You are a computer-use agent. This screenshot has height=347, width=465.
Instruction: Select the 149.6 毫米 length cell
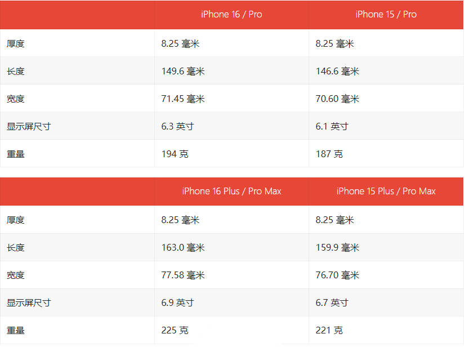(182, 72)
